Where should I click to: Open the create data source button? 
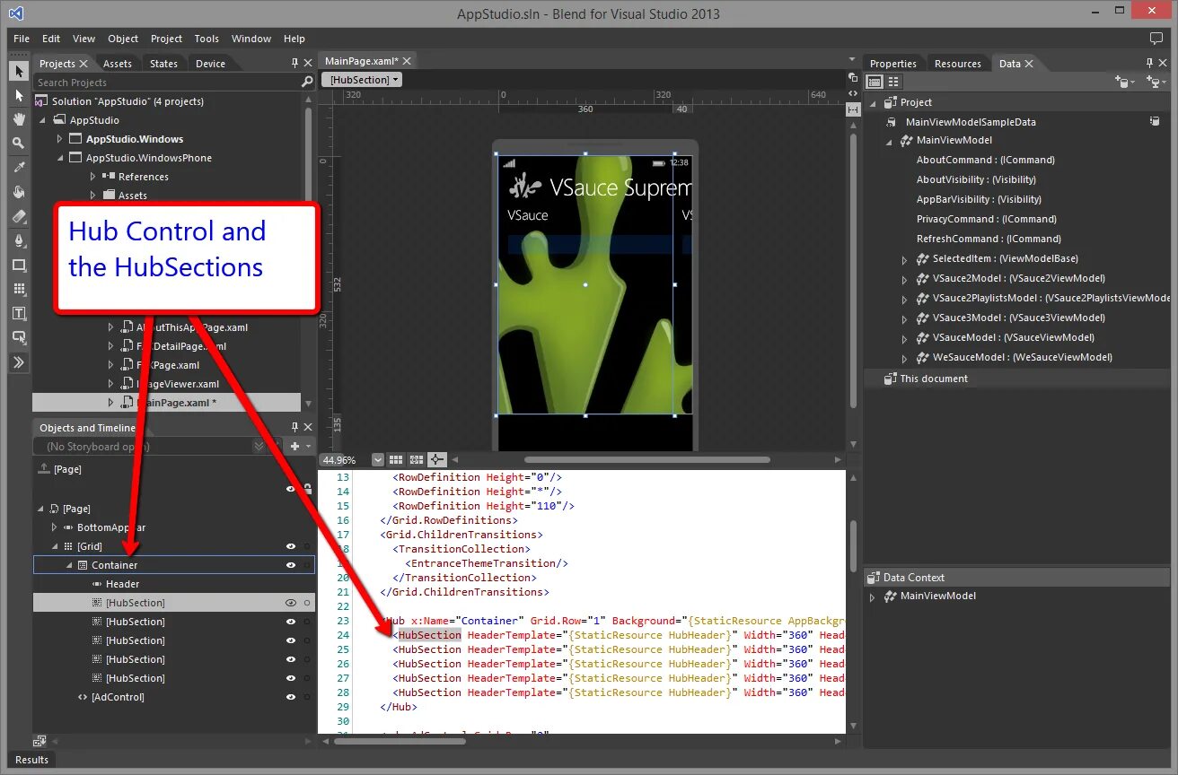coord(1156,82)
